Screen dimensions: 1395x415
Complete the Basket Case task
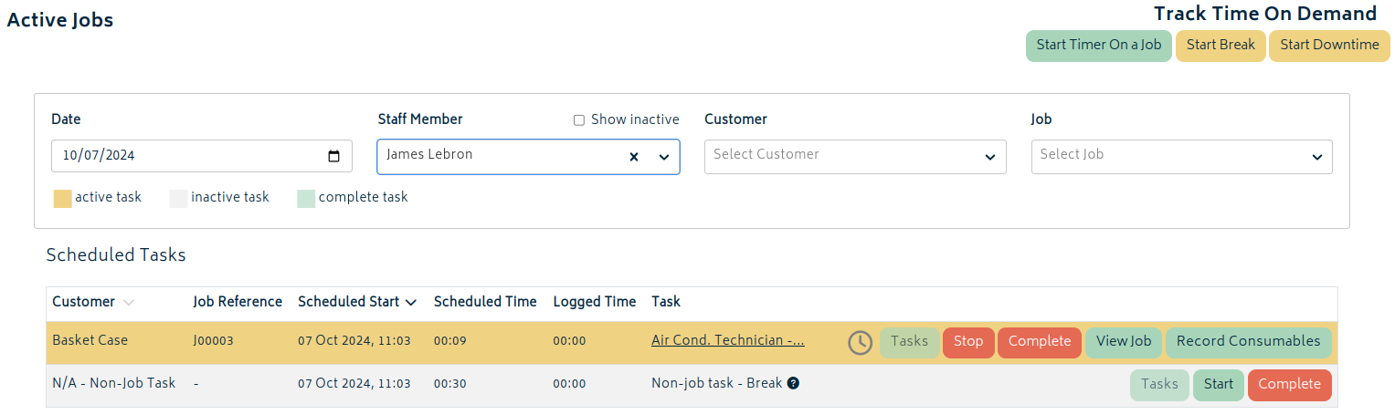click(1040, 342)
